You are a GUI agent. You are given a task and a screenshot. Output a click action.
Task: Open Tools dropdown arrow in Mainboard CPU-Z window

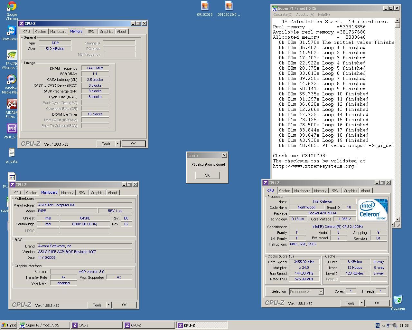[x=108, y=305]
